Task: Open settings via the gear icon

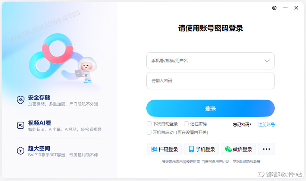Action: (274, 8)
